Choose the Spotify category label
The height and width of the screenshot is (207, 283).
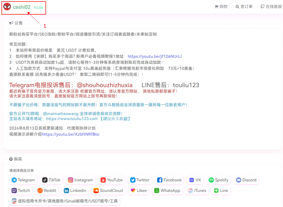[x=222, y=180]
